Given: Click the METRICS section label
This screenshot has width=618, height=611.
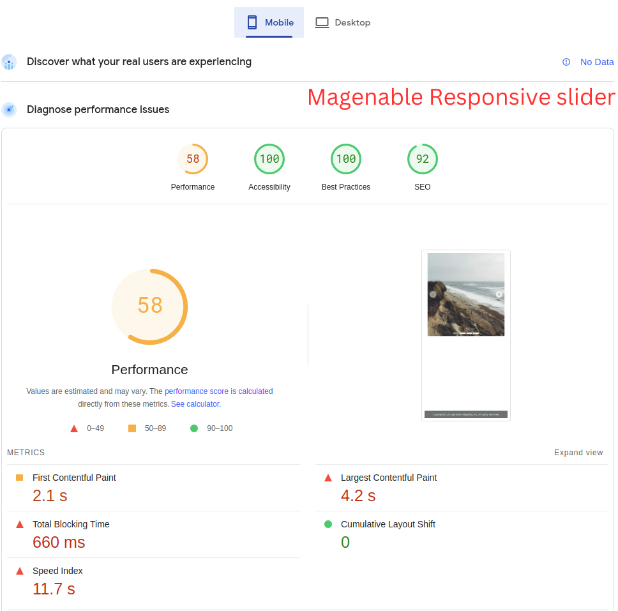Looking at the screenshot, I should pos(26,452).
